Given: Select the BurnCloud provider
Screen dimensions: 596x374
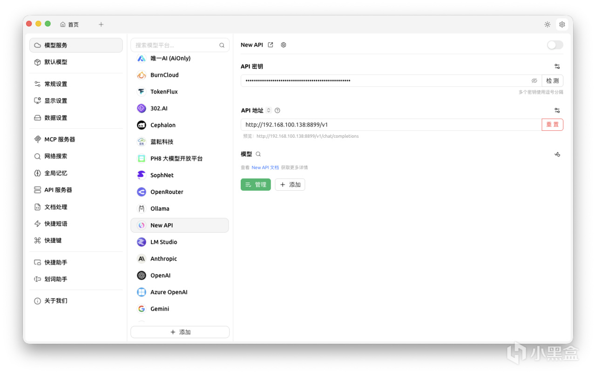Looking at the screenshot, I should (180, 75).
